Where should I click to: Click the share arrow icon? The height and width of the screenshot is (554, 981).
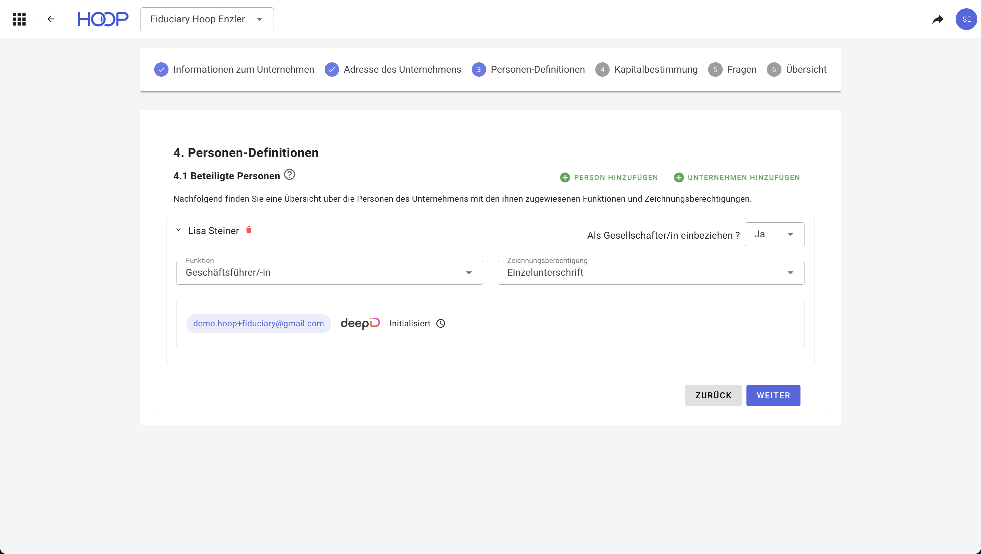tap(938, 19)
